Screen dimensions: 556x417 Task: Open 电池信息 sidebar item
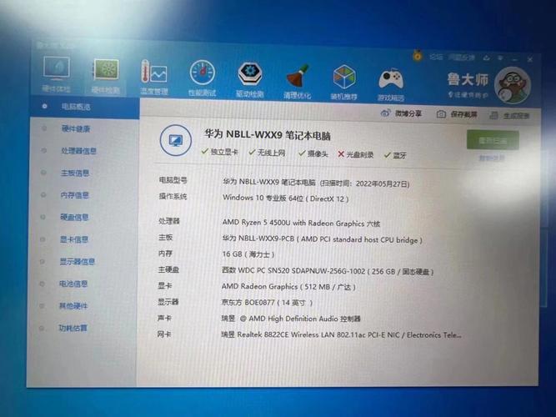tap(73, 284)
